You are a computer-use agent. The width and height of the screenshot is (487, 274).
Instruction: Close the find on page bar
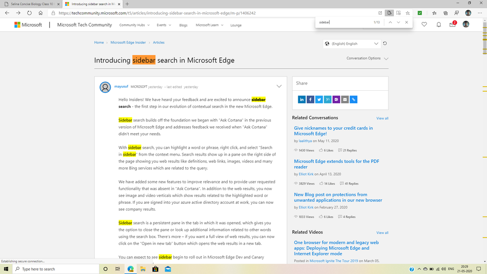tap(407, 22)
